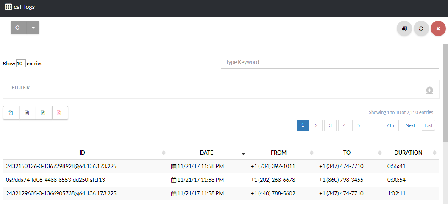The image size is (448, 206).
Task: Open the FILTER link
Action: (20, 88)
